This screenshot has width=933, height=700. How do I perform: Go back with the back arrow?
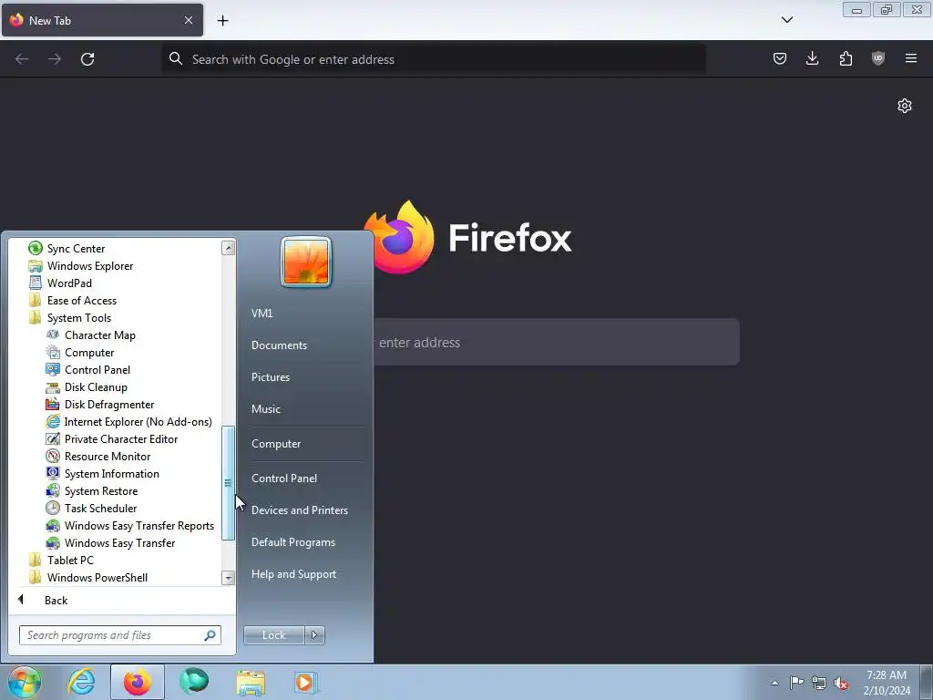pos(22,59)
